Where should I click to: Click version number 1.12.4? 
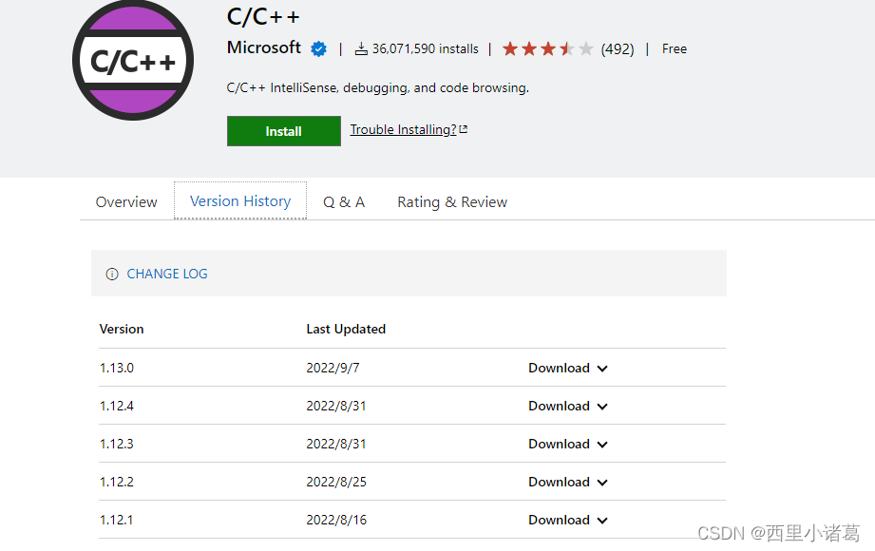(117, 406)
